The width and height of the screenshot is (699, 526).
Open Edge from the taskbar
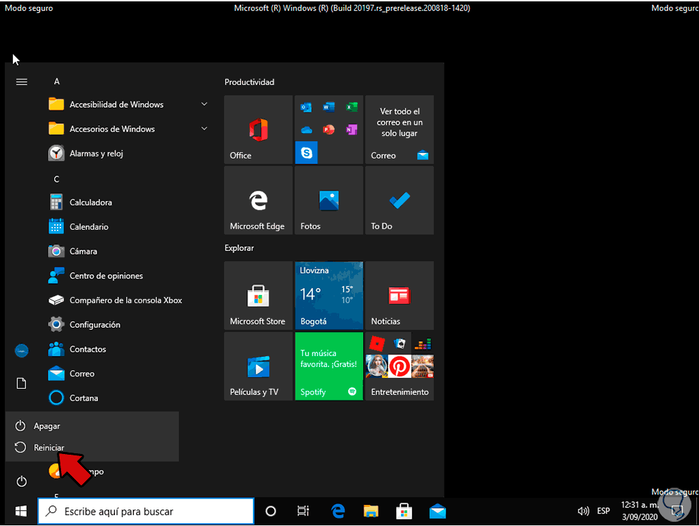[x=338, y=512]
